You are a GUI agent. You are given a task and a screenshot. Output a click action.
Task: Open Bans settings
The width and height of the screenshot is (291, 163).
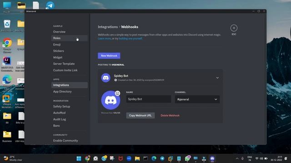pyautogui.click(x=70, y=126)
